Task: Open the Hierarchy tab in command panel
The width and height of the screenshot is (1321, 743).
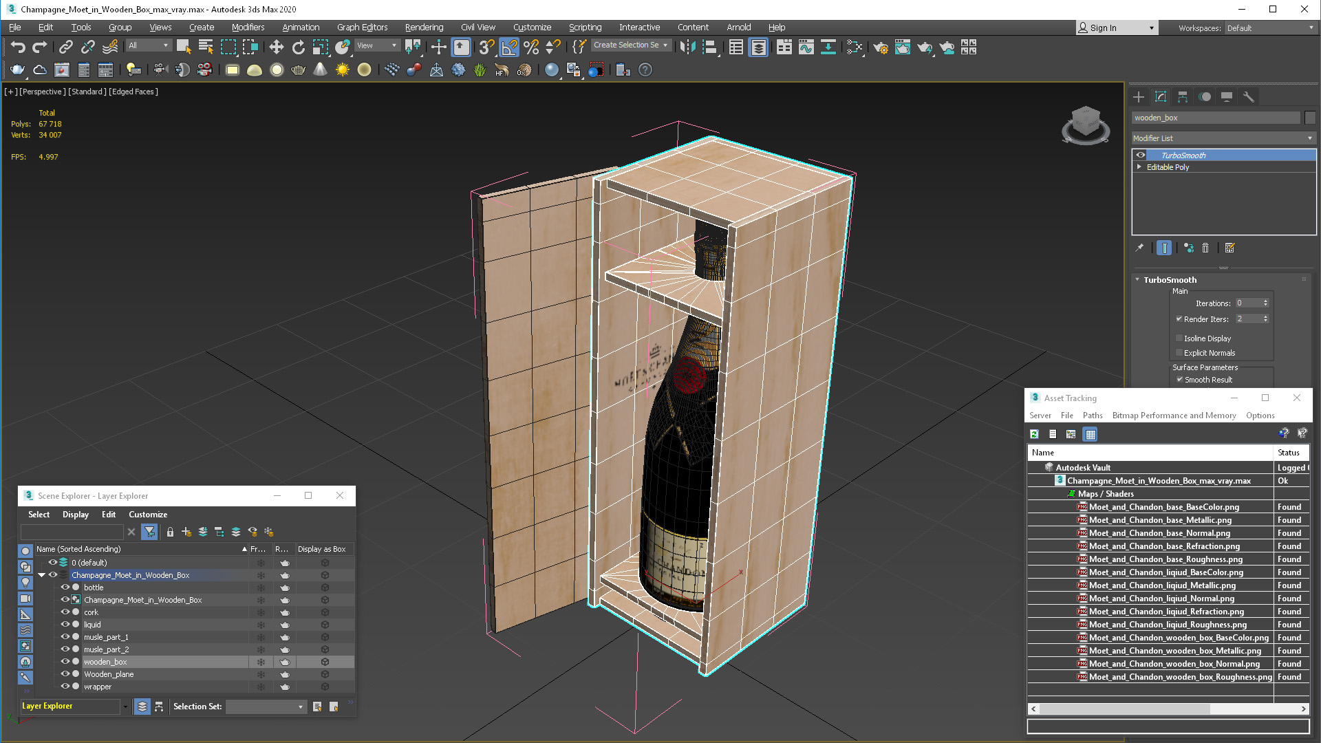Action: point(1183,97)
